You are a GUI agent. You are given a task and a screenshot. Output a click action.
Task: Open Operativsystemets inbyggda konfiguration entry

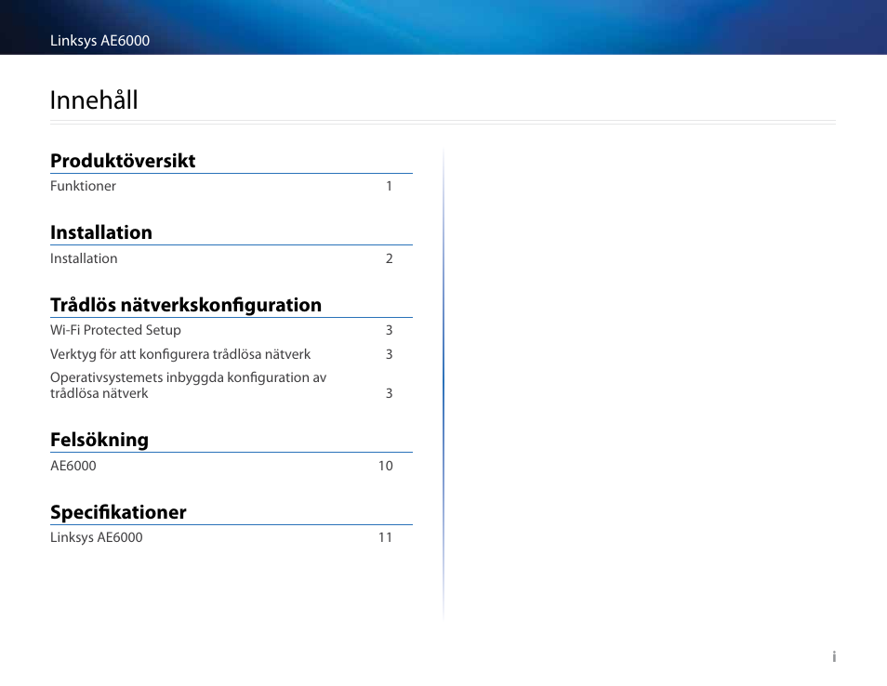(x=189, y=385)
